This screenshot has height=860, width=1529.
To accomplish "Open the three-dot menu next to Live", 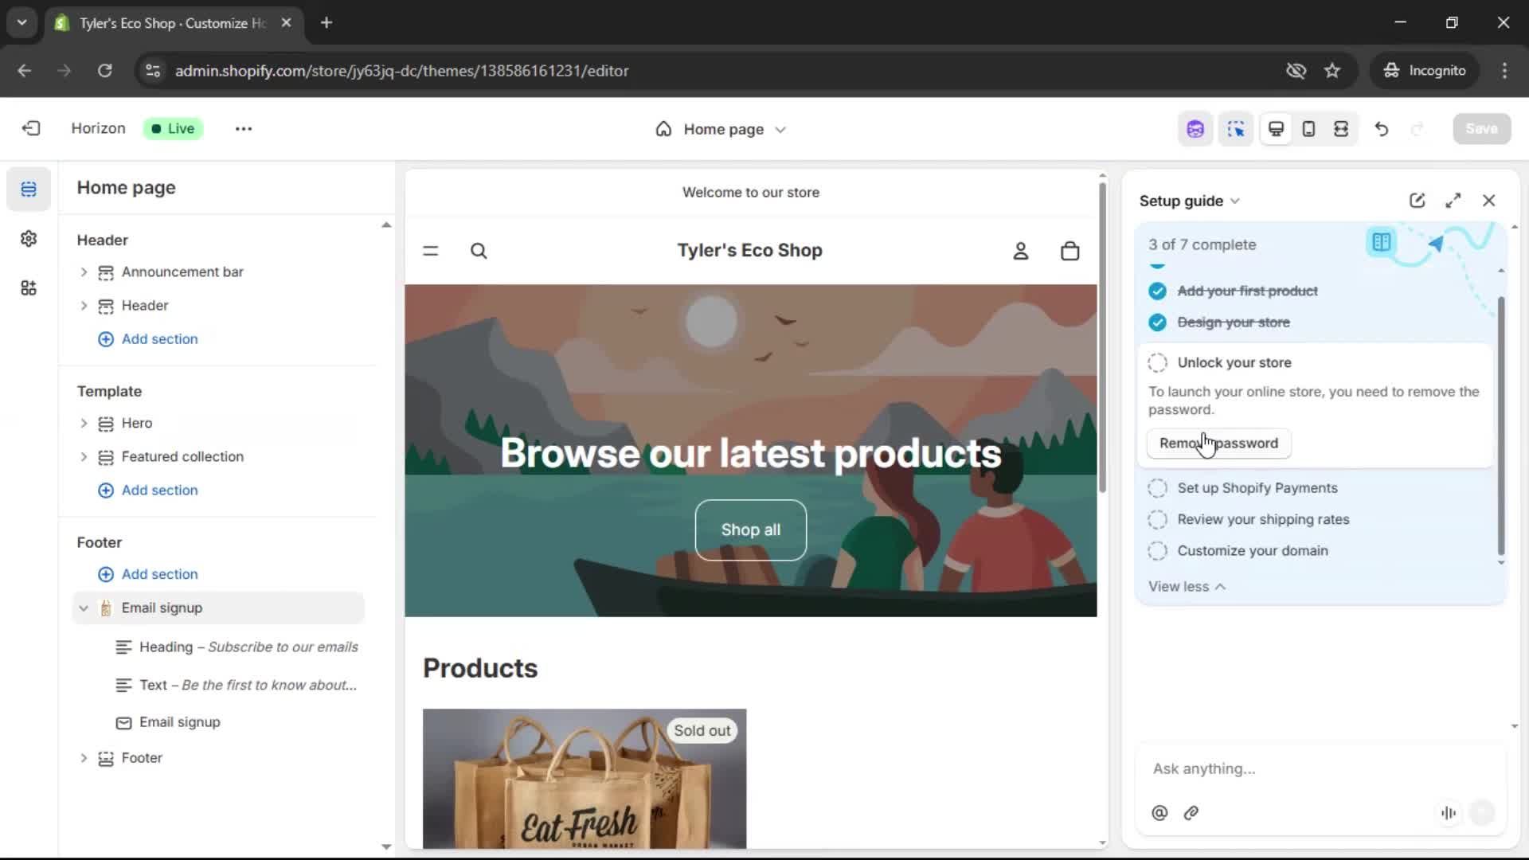I will (243, 128).
